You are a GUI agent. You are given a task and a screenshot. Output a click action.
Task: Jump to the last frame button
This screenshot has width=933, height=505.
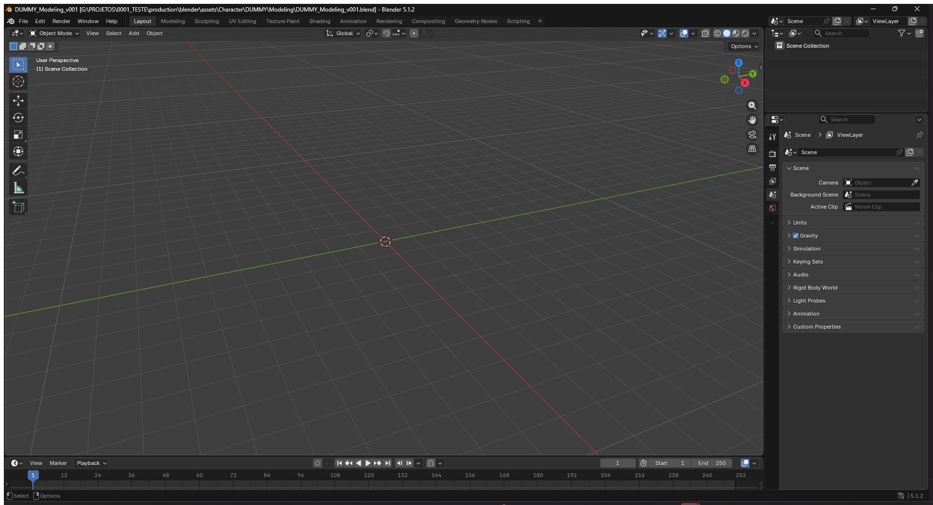387,463
